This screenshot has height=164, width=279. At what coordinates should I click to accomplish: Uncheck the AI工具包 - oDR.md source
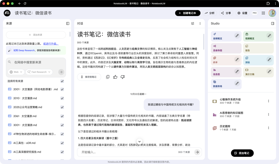pos(62,143)
